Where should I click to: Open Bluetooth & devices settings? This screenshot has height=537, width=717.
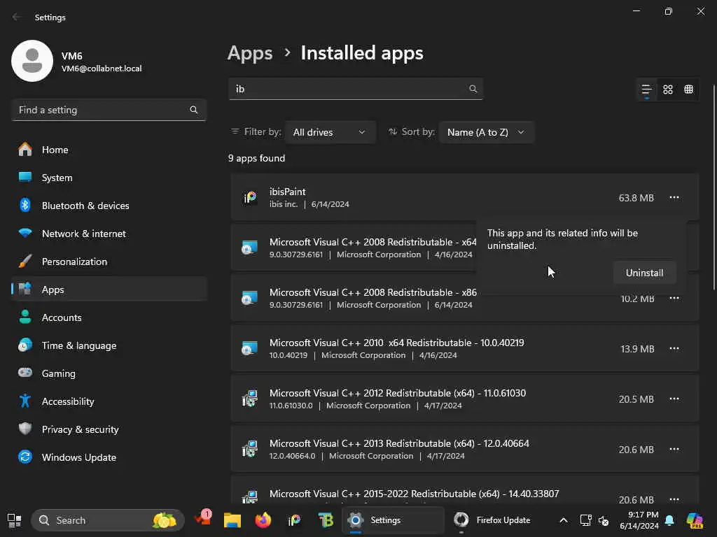tap(109, 206)
